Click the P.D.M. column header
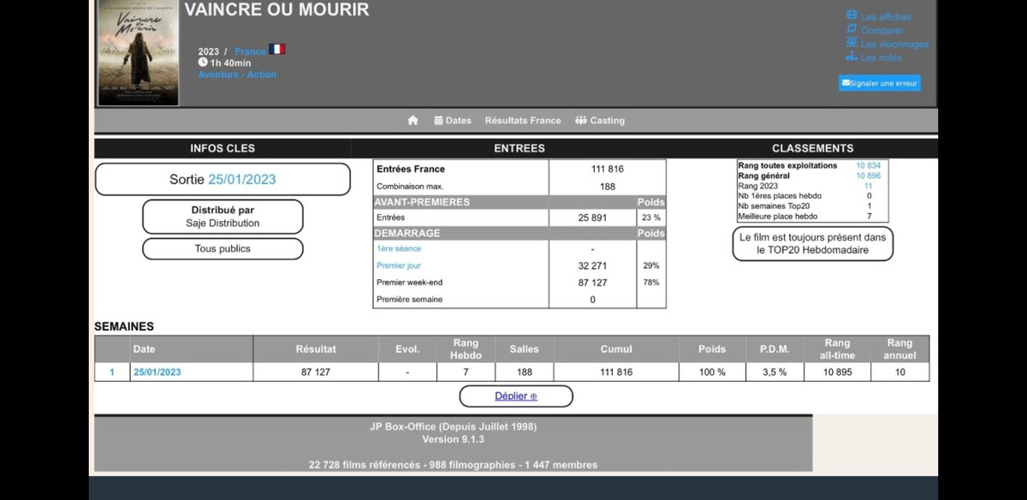 tap(774, 349)
